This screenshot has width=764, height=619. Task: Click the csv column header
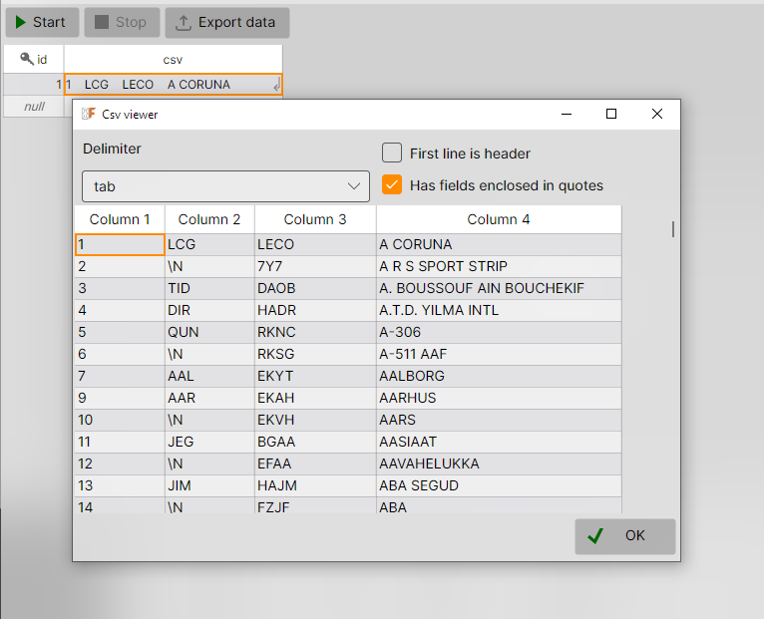pos(173,60)
